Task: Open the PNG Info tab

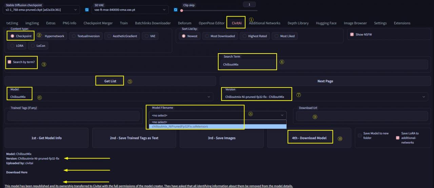Action: pos(70,23)
